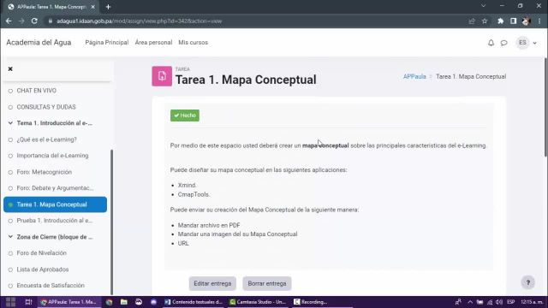The image size is (548, 308).
Task: Show hidden system tray icons
Action: point(470,302)
